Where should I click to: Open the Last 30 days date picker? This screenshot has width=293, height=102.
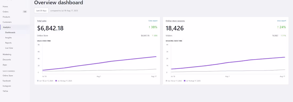[x=41, y=11]
